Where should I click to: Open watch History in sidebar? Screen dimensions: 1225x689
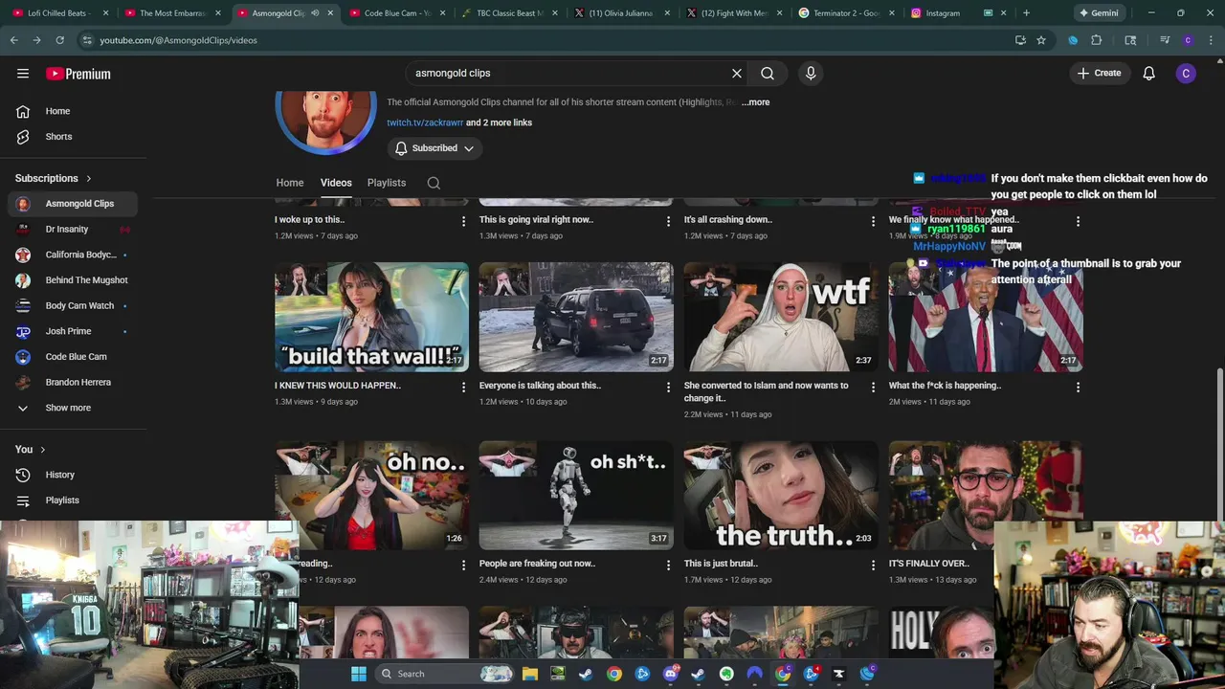[72, 475]
